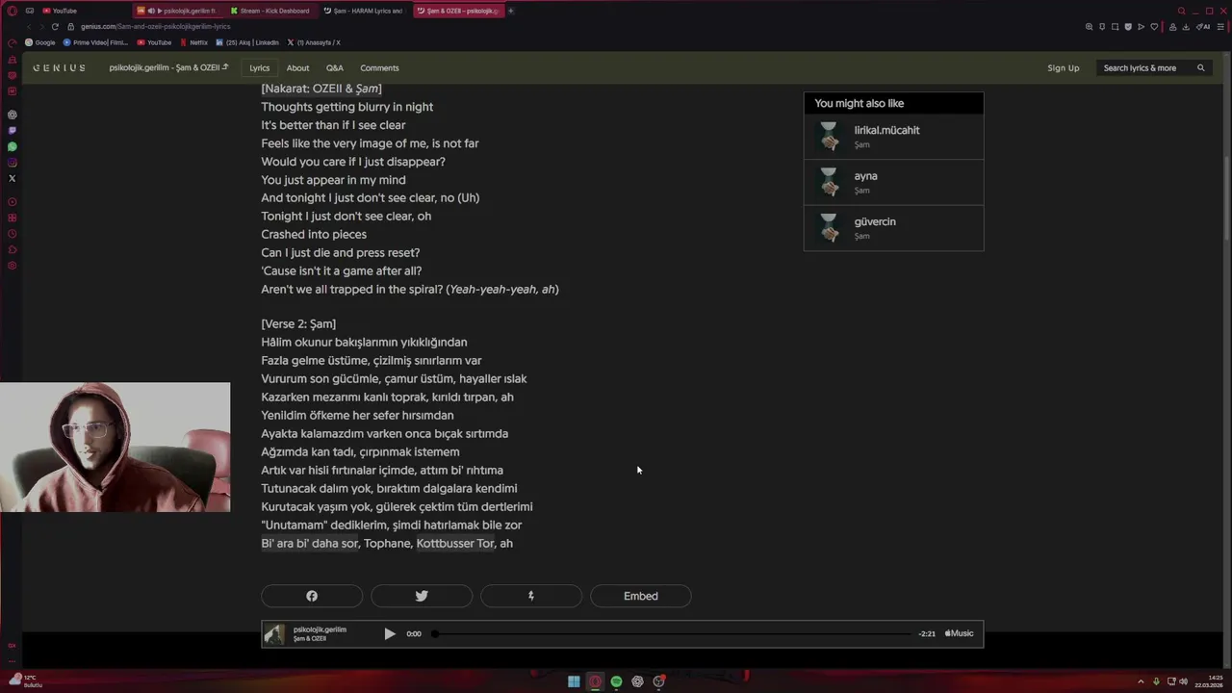Open Spotify from the taskbar
This screenshot has height=693, width=1232.
[x=616, y=681]
